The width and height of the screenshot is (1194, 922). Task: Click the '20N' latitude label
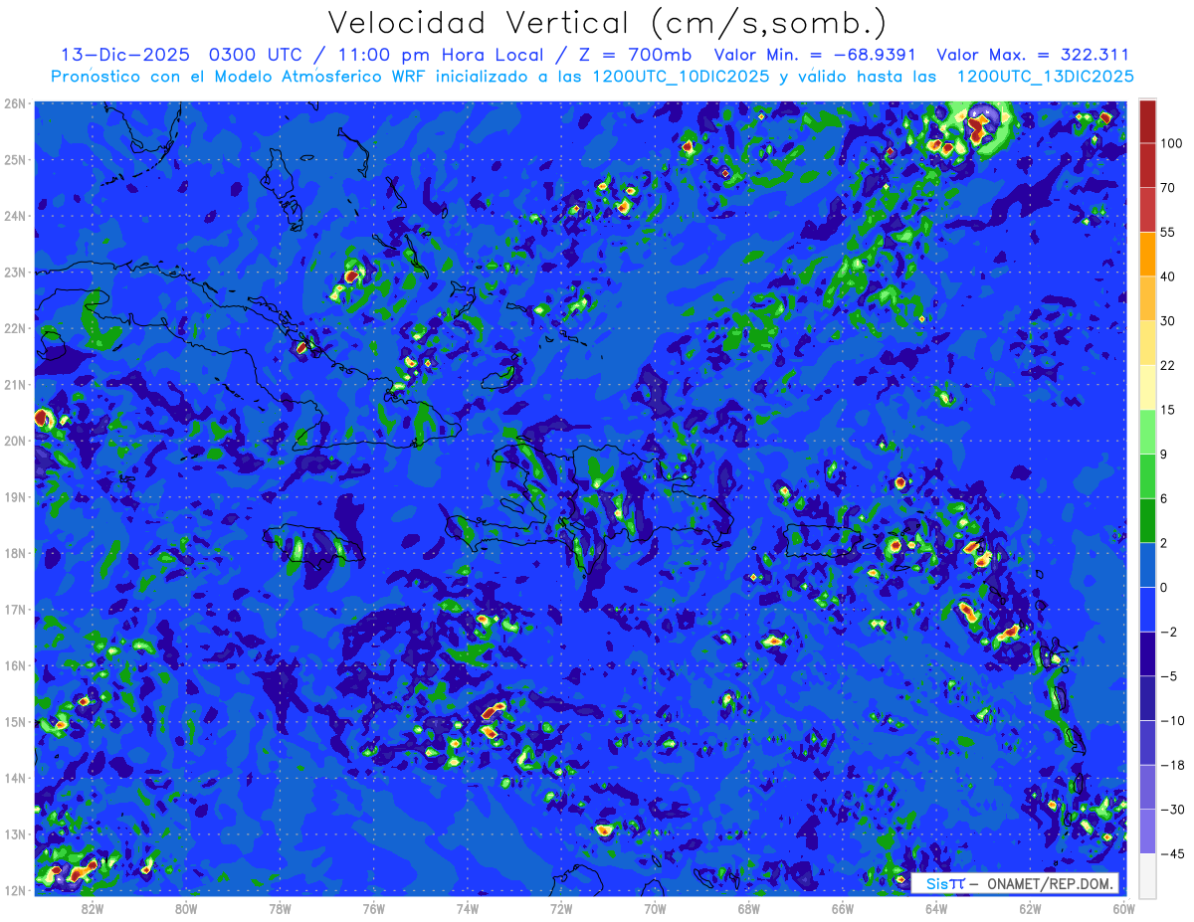click(15, 441)
